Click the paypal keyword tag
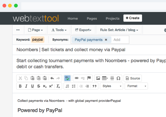Image resolution: width=166 pixels, height=117 pixels. click(38, 40)
